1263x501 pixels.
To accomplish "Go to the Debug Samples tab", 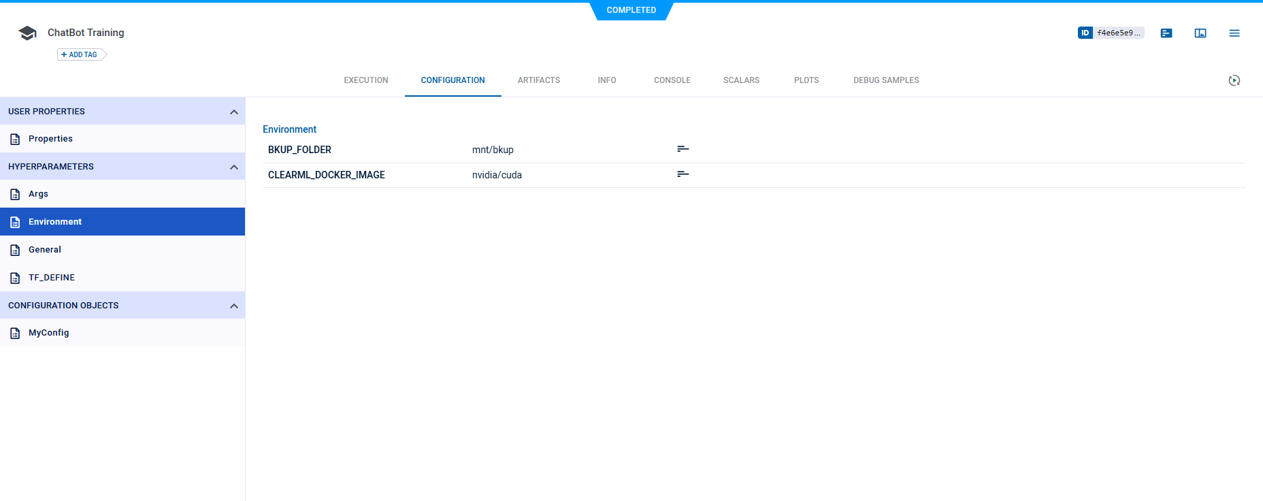I will coord(886,80).
